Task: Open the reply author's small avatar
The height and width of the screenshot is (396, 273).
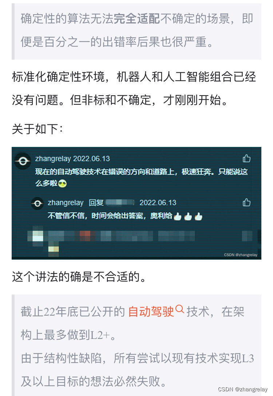Action: tap(37, 204)
